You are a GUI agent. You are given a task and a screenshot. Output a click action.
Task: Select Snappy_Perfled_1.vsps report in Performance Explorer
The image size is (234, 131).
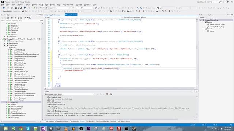click(x=217, y=24)
